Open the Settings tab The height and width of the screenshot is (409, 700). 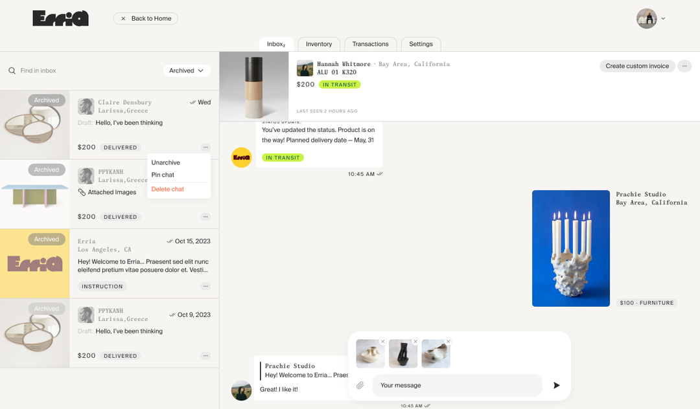pyautogui.click(x=421, y=44)
